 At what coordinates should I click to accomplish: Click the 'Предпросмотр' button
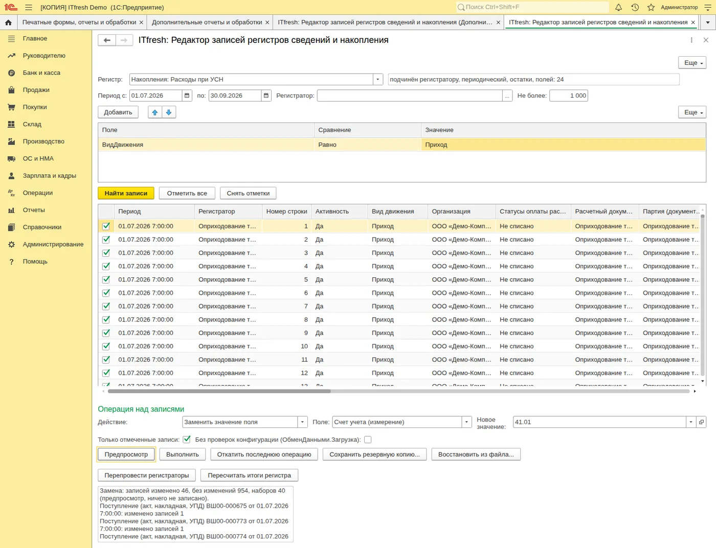[126, 455]
